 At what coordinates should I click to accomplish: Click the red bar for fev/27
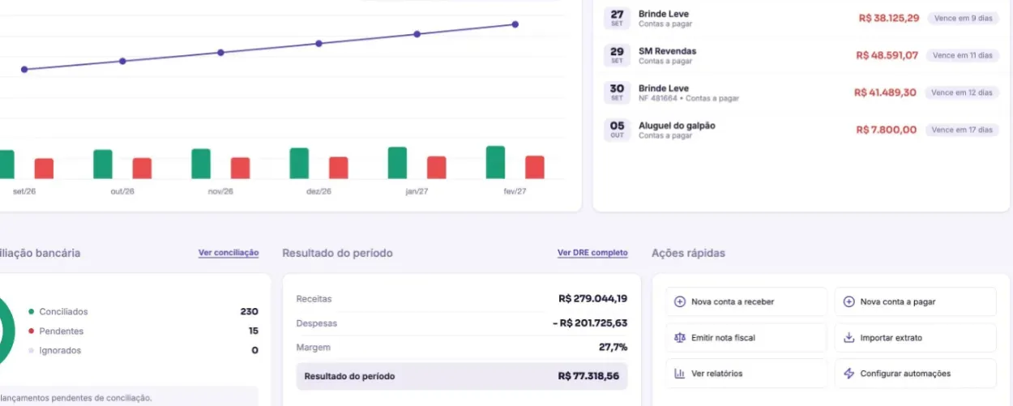click(535, 167)
